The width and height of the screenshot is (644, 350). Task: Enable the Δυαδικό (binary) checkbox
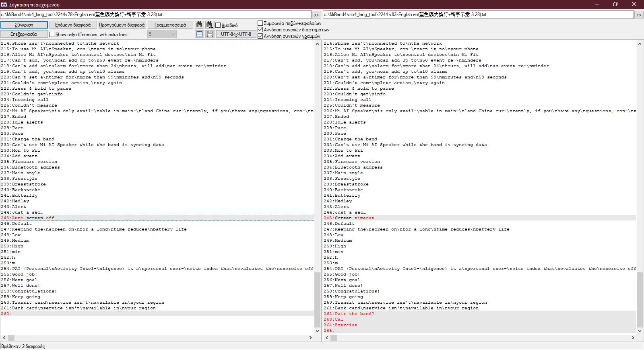(218, 25)
